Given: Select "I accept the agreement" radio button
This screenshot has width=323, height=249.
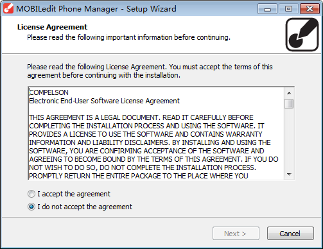Looking at the screenshot, I should click(x=31, y=194).
